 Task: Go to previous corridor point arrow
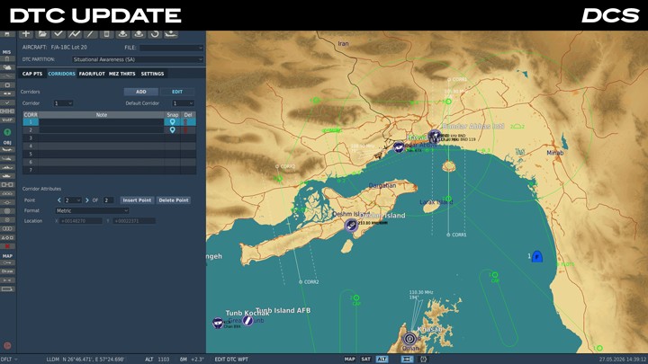[x=59, y=200]
